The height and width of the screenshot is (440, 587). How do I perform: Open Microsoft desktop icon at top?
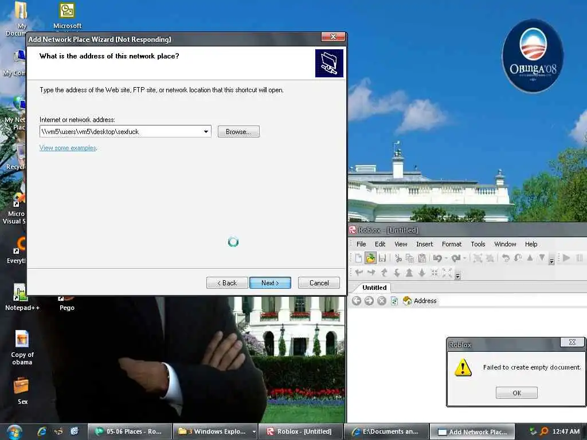[68, 15]
